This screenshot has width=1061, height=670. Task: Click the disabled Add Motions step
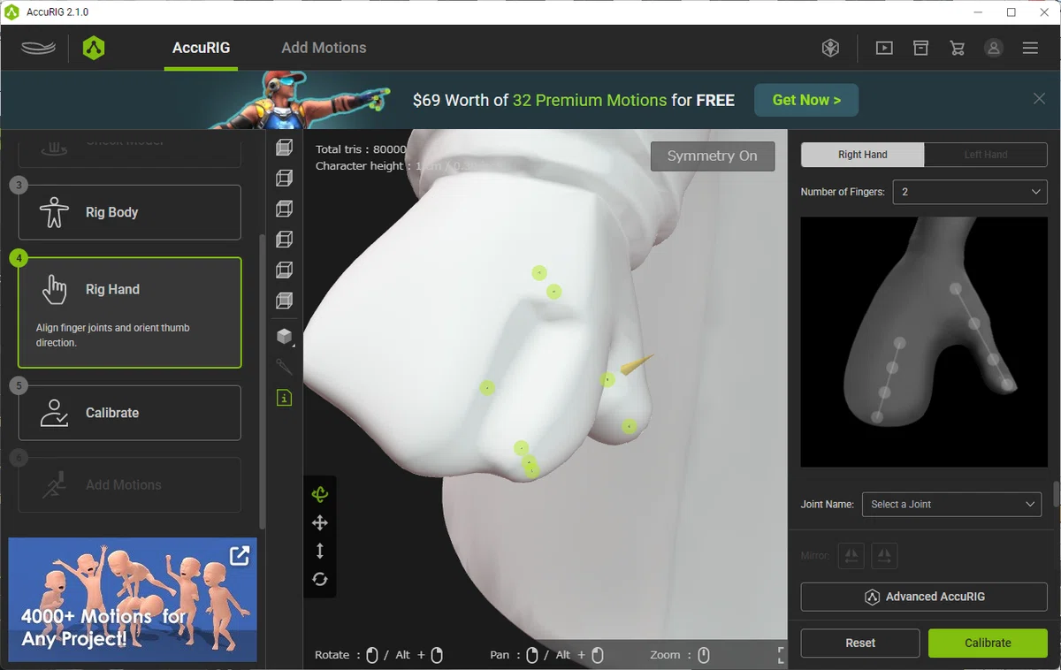coord(129,484)
